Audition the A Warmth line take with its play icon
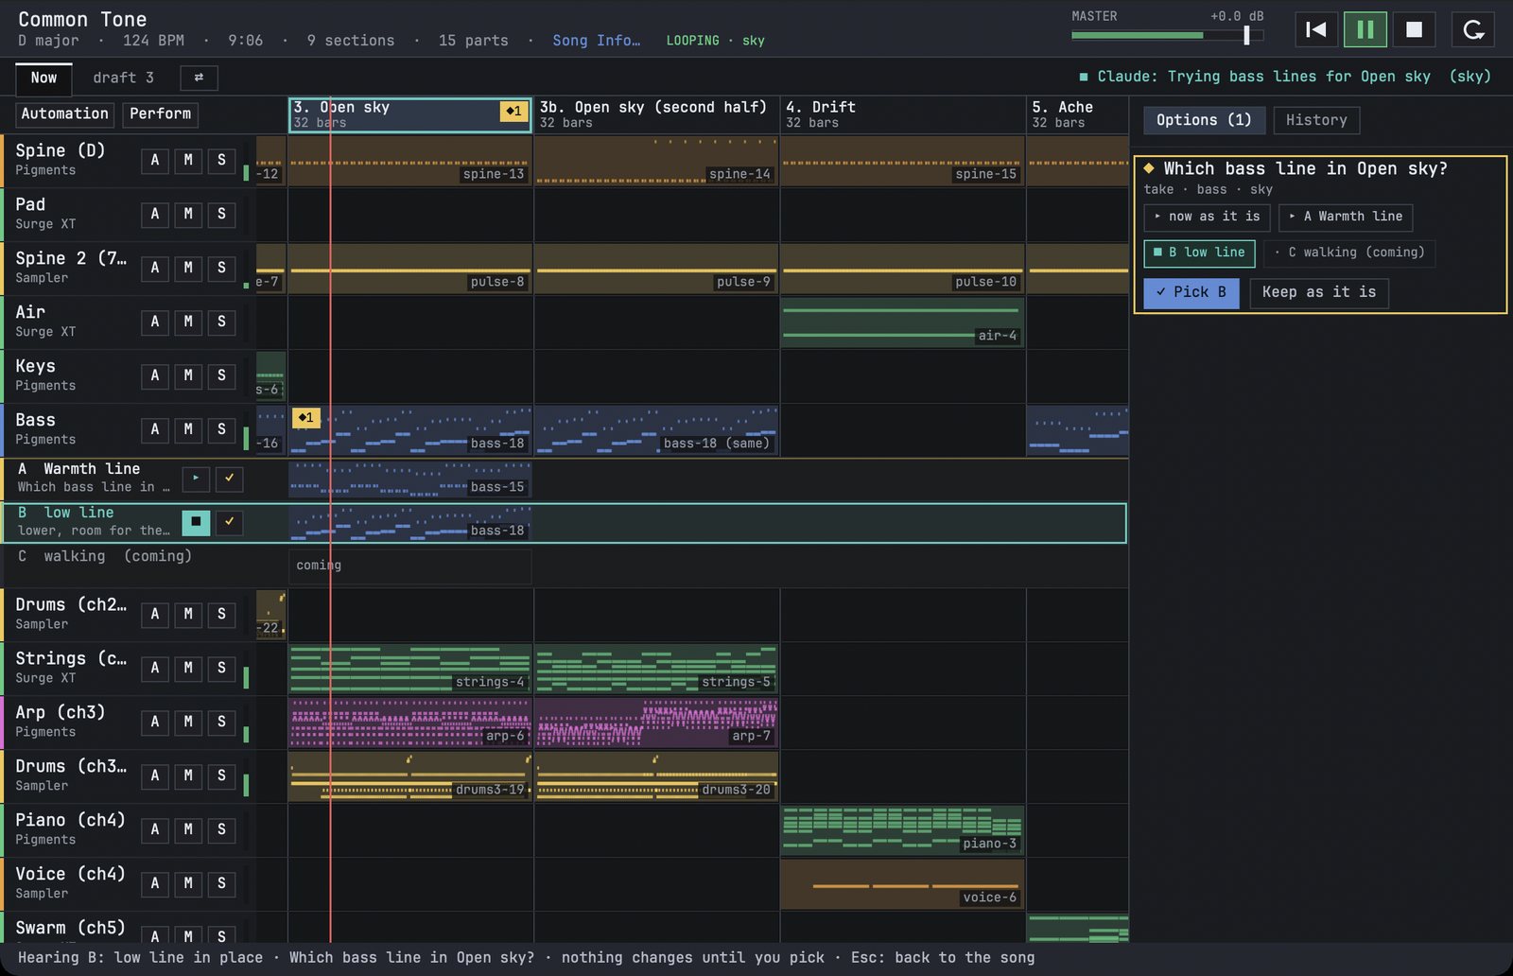1513x976 pixels. (196, 479)
